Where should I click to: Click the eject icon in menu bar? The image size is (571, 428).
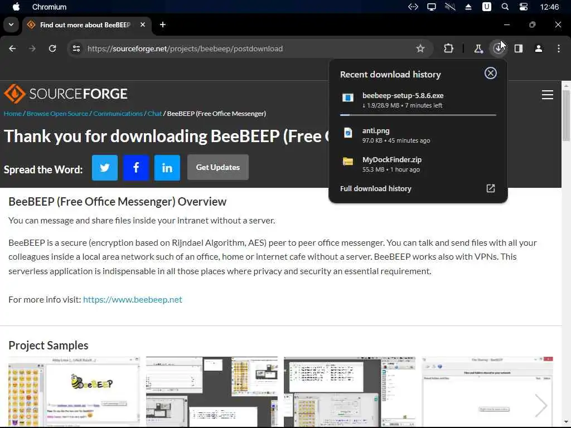468,7
